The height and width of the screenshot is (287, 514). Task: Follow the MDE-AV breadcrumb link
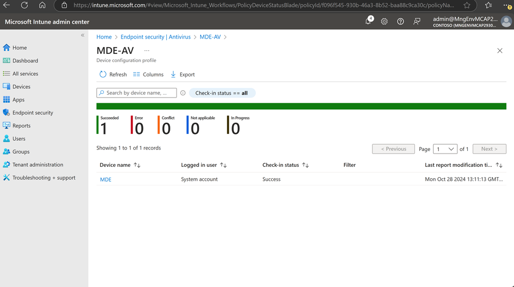(x=210, y=37)
